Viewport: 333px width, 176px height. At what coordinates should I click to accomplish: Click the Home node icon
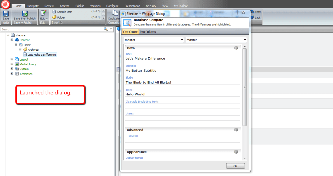click(x=21, y=45)
